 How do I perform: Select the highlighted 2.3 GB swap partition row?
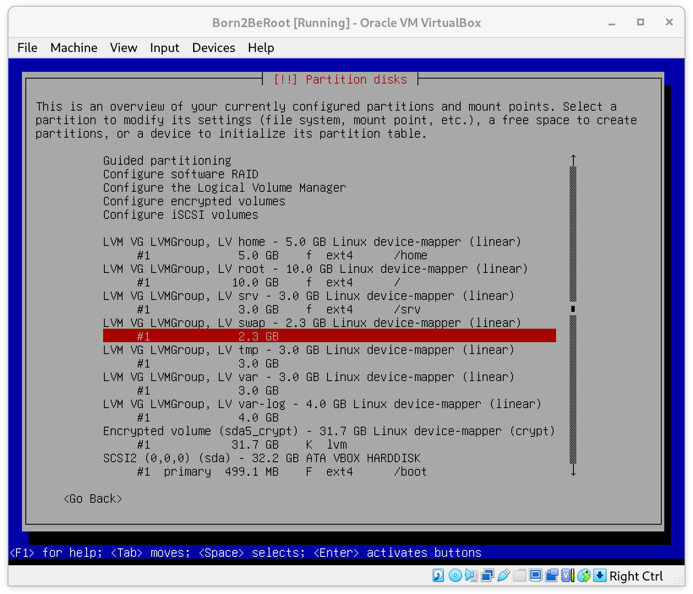tap(330, 336)
